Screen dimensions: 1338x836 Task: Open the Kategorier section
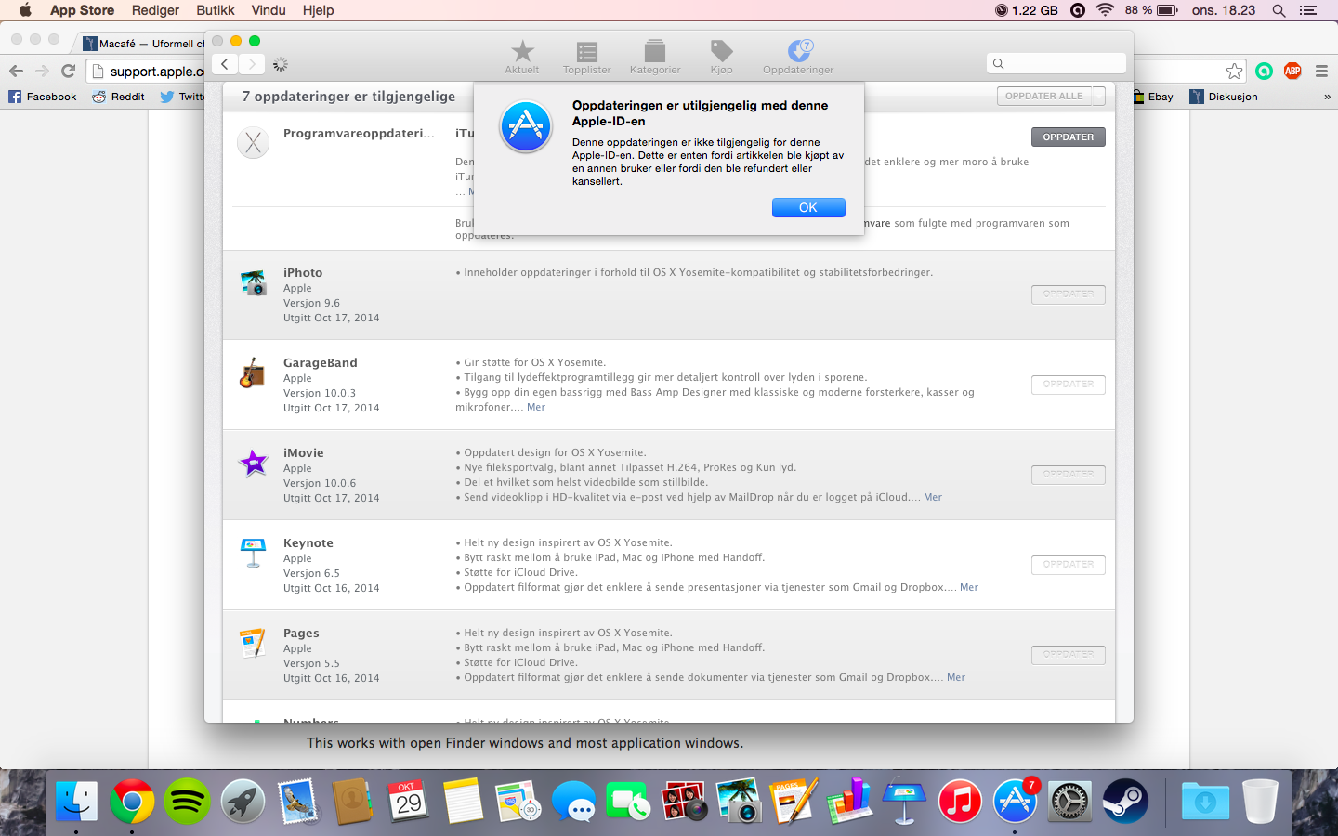coord(655,57)
